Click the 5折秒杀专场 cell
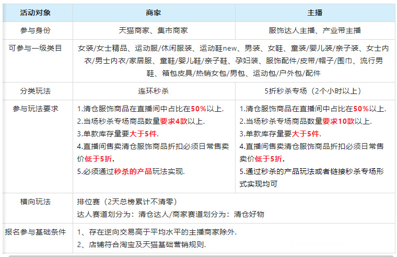The height and width of the screenshot is (257, 397). 314,90
